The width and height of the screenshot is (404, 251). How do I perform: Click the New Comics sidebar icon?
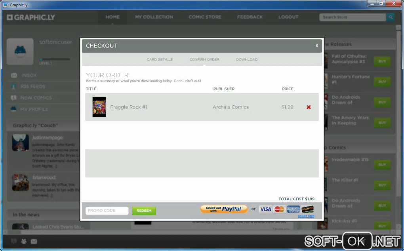(x=13, y=98)
